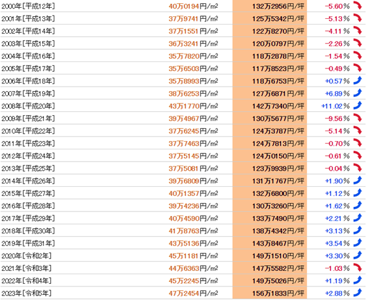Click the +6.89% change value
The image size is (367, 302).
pos(337,94)
